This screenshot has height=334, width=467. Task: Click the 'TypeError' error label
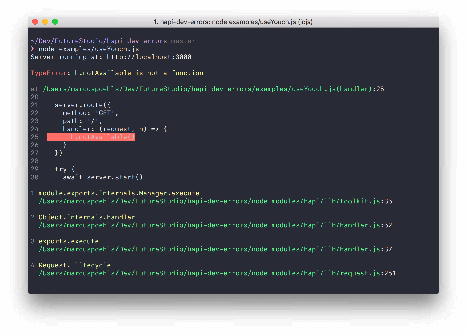coord(49,73)
